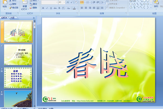
Task: Delete the slide with 删除 button
Action: 33,8
